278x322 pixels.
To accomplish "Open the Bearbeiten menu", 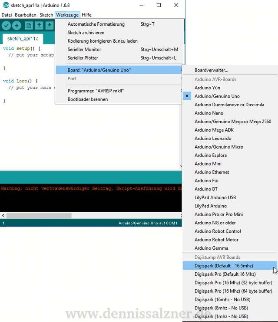I will point(26,15).
